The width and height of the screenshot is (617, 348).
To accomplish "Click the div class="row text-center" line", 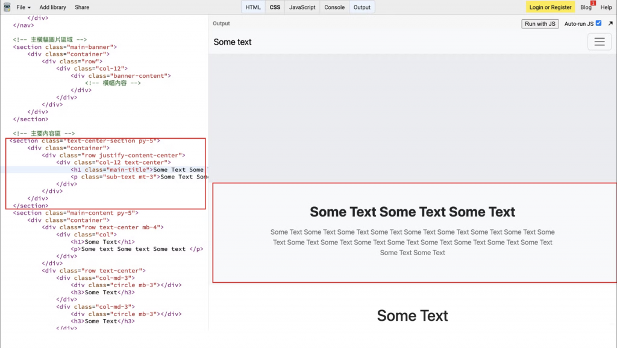I will pos(93,270).
